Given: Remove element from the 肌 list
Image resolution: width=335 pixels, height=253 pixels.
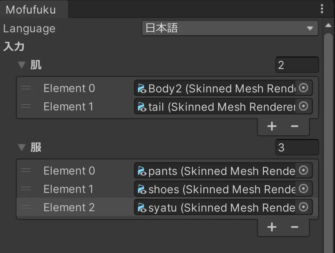Looking at the screenshot, I should 295,126.
